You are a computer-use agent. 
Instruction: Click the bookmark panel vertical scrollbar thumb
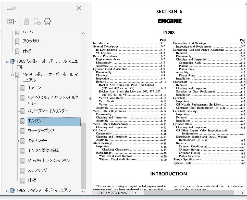pyautogui.click(x=83, y=156)
